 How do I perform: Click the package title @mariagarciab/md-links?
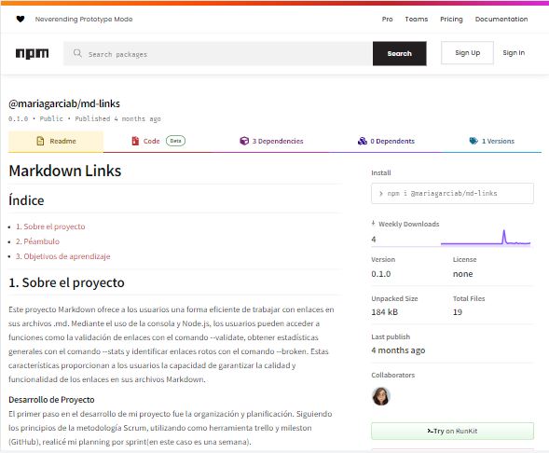tap(64, 103)
